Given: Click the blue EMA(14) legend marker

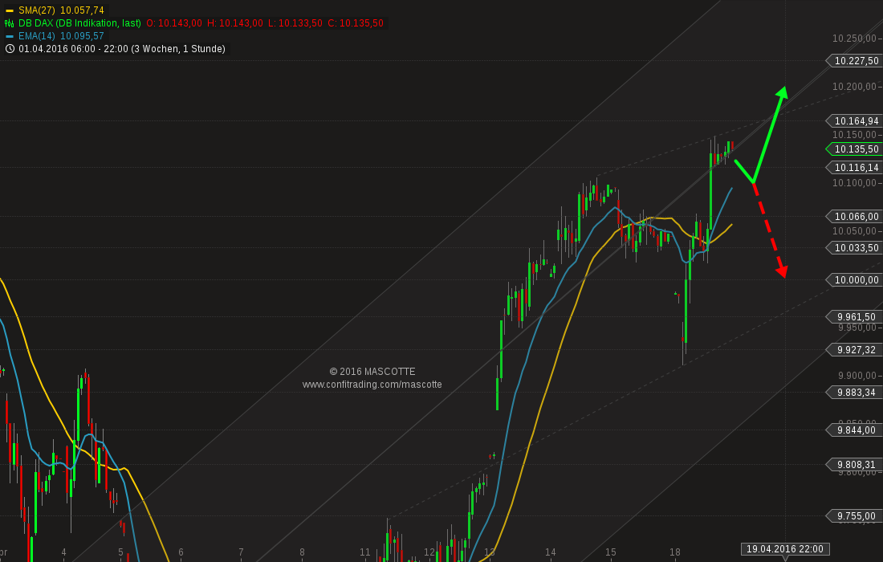Looking at the screenshot, I should point(9,37).
